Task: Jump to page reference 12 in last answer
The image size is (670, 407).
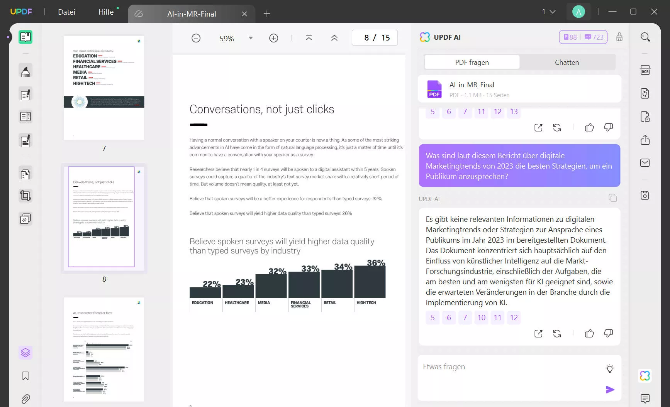Action: coord(514,317)
